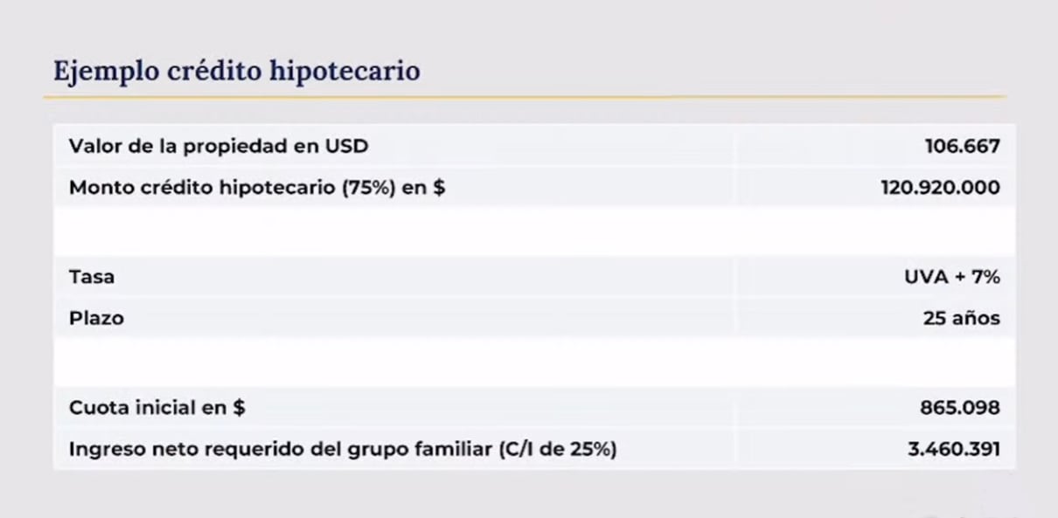Screen dimensions: 1058x518
Task: Click the blank value cell above 'UVA + 7%'
Action: click(876, 231)
